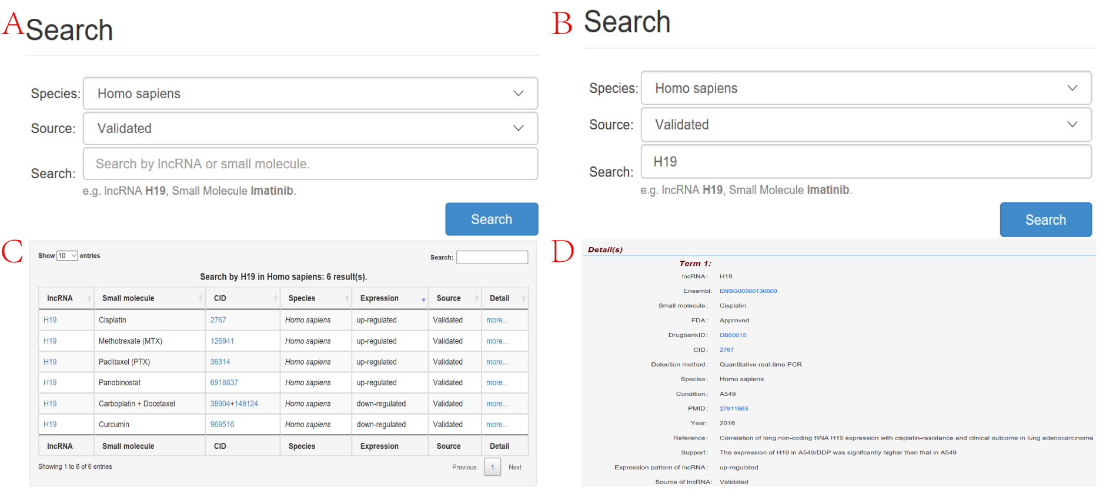The image size is (1106, 500).
Task: Sort by Small molecule column header
Action: point(149,298)
